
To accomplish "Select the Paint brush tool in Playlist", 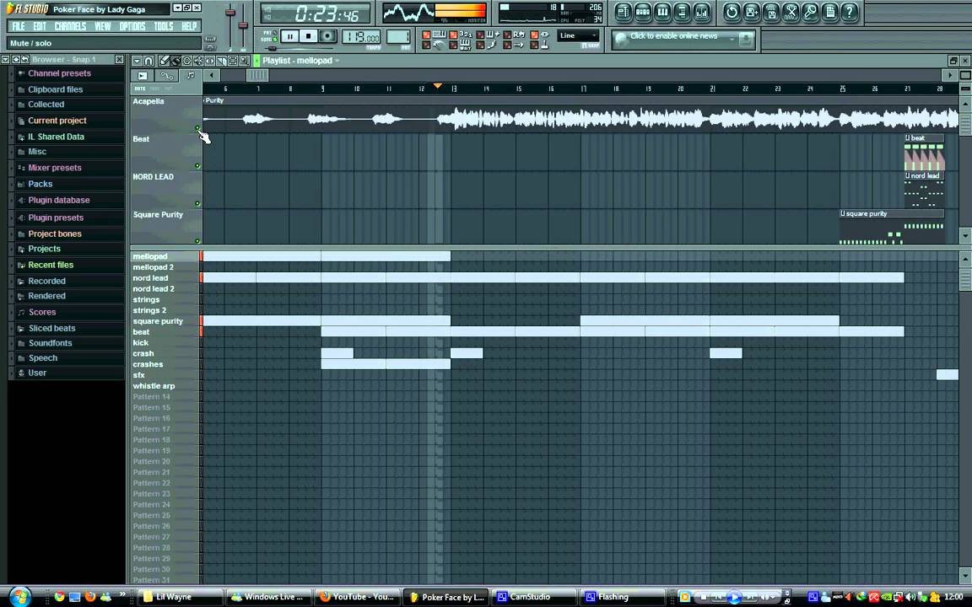I will pyautogui.click(x=176, y=61).
